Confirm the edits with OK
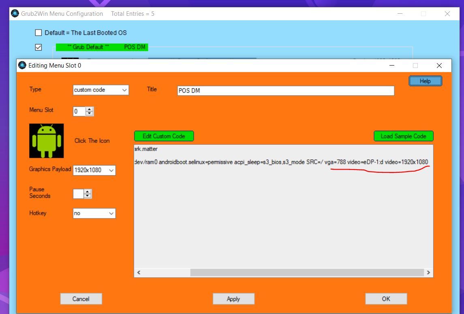Image resolution: width=464 pixels, height=314 pixels. coord(386,299)
